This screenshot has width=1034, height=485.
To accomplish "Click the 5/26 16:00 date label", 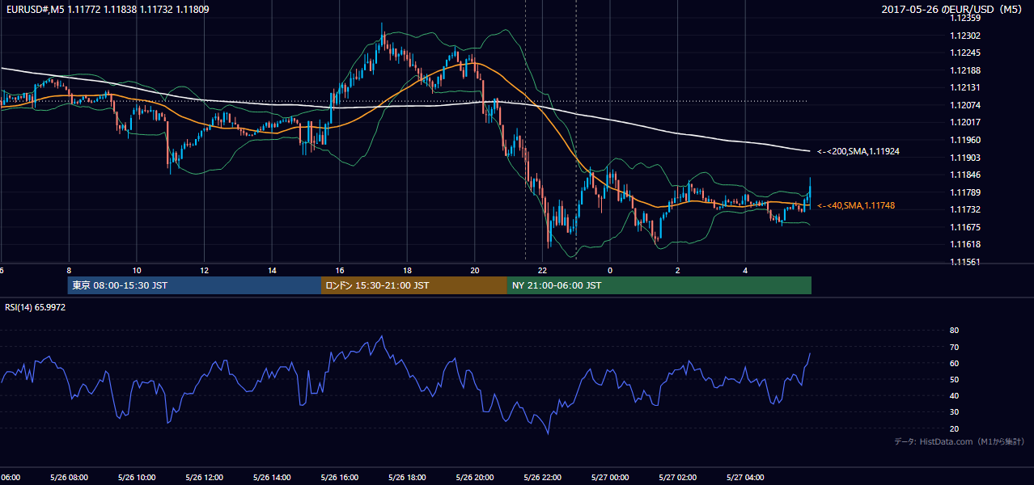I will pos(339,478).
